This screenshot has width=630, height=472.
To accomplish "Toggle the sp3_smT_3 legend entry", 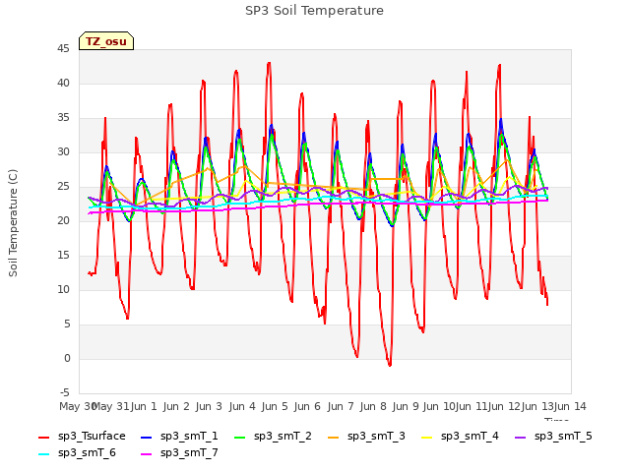I will [x=366, y=437].
